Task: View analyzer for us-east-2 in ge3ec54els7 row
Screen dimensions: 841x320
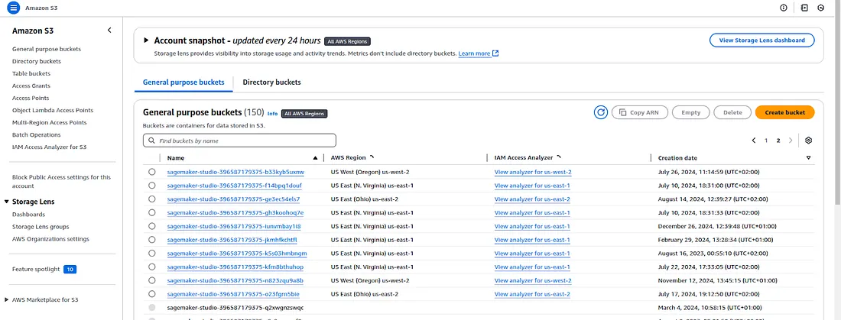Action: pos(532,199)
